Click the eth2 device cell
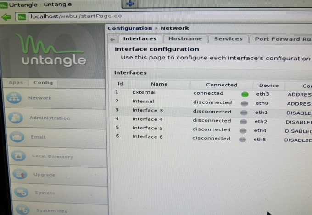Image resolution: width=312 pixels, height=215 pixels. coord(261,121)
